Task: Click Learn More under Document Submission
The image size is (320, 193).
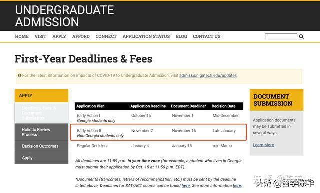Action: 263,145
